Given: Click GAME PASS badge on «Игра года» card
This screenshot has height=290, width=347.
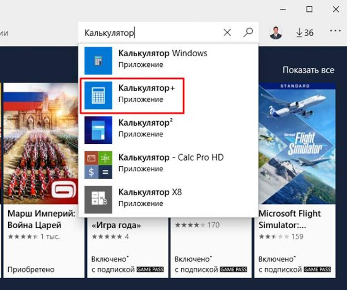Looking at the screenshot, I should [x=150, y=269].
